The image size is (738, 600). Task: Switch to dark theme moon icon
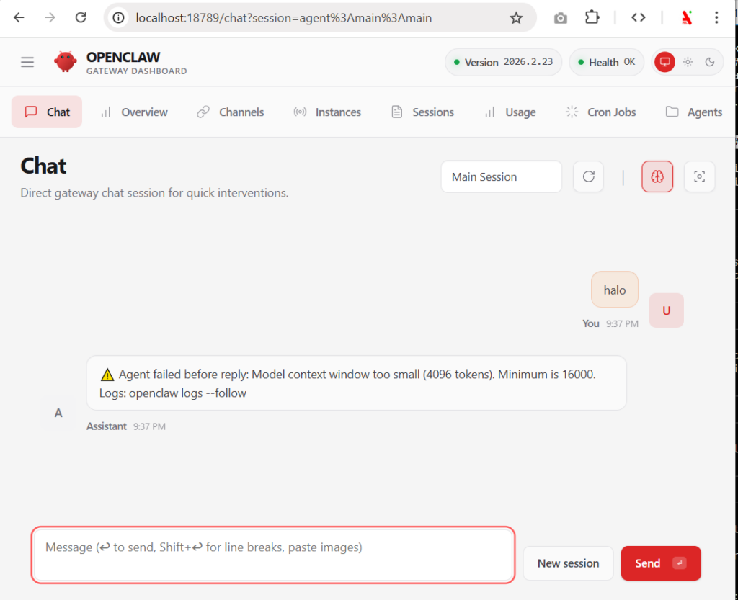tap(710, 62)
